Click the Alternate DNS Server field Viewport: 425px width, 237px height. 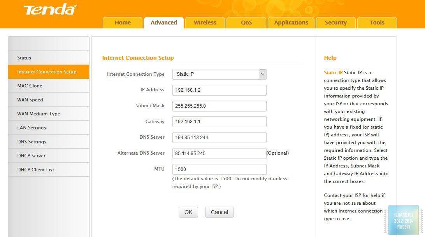coord(219,153)
